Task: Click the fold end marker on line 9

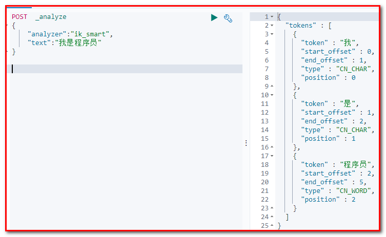Action: coord(272,87)
